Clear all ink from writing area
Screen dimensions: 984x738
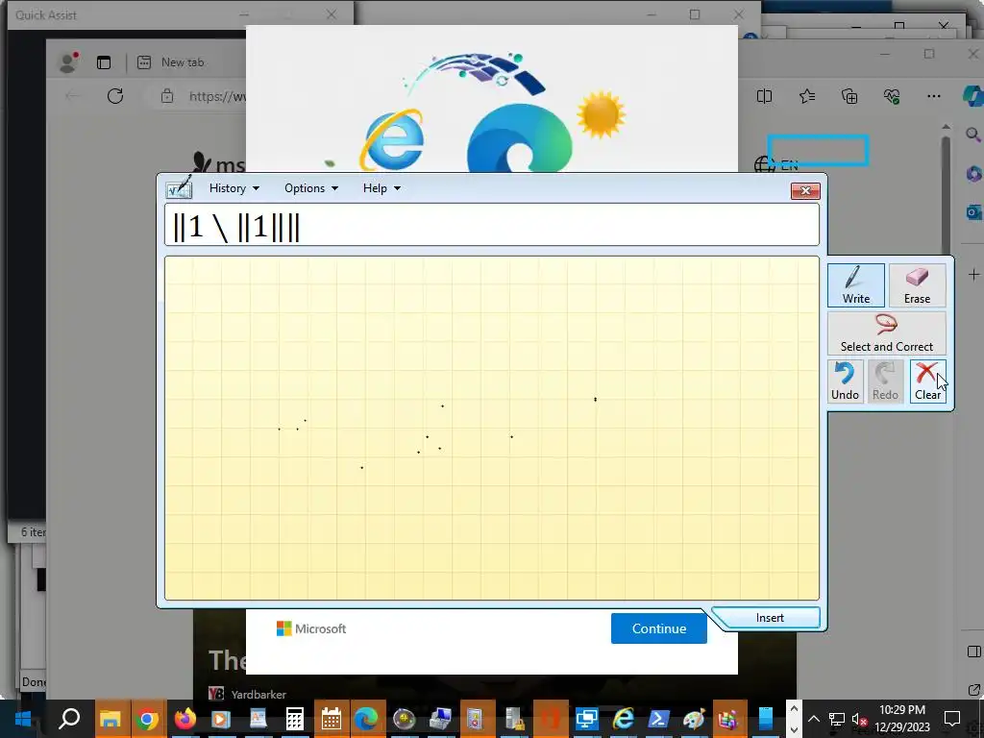927,381
